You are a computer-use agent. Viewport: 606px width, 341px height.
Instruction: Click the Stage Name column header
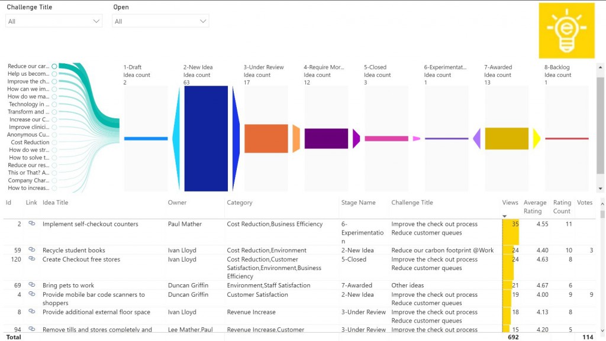pos(358,203)
